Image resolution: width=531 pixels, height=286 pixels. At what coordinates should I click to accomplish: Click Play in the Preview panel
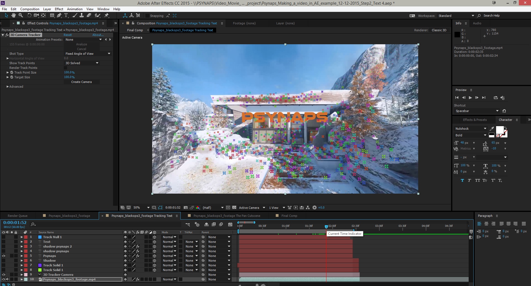click(x=470, y=98)
